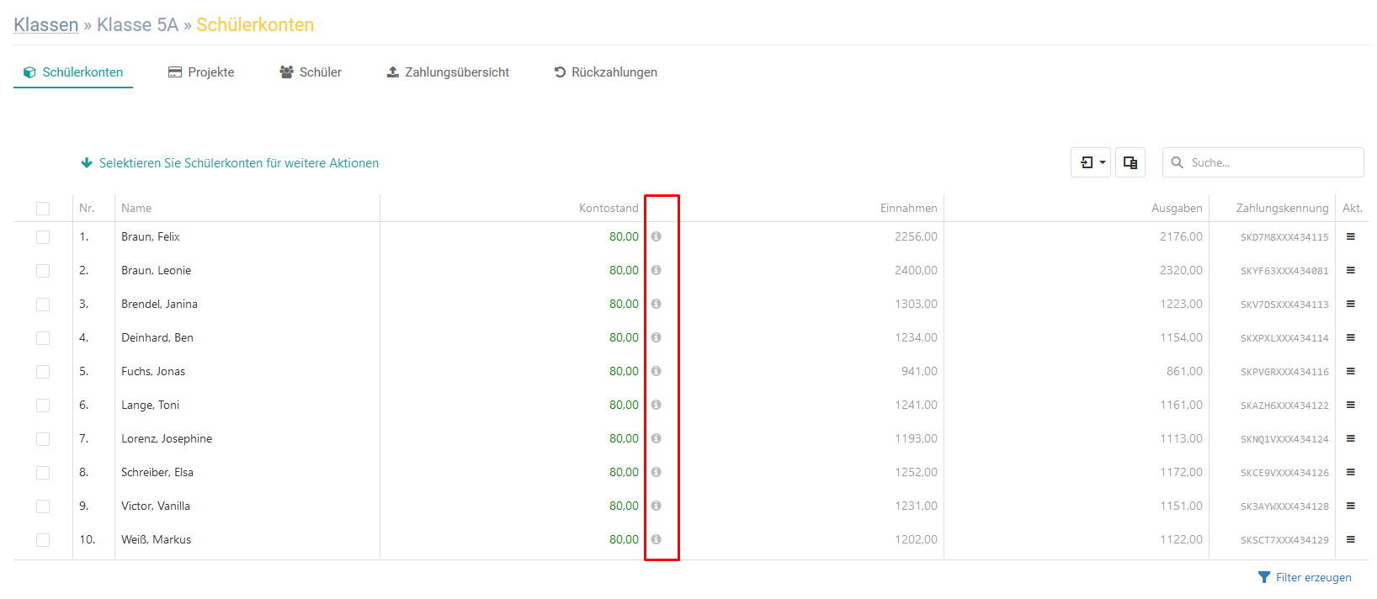Open the Rückzahlungen tab
This screenshot has width=1377, height=599.
tap(605, 72)
